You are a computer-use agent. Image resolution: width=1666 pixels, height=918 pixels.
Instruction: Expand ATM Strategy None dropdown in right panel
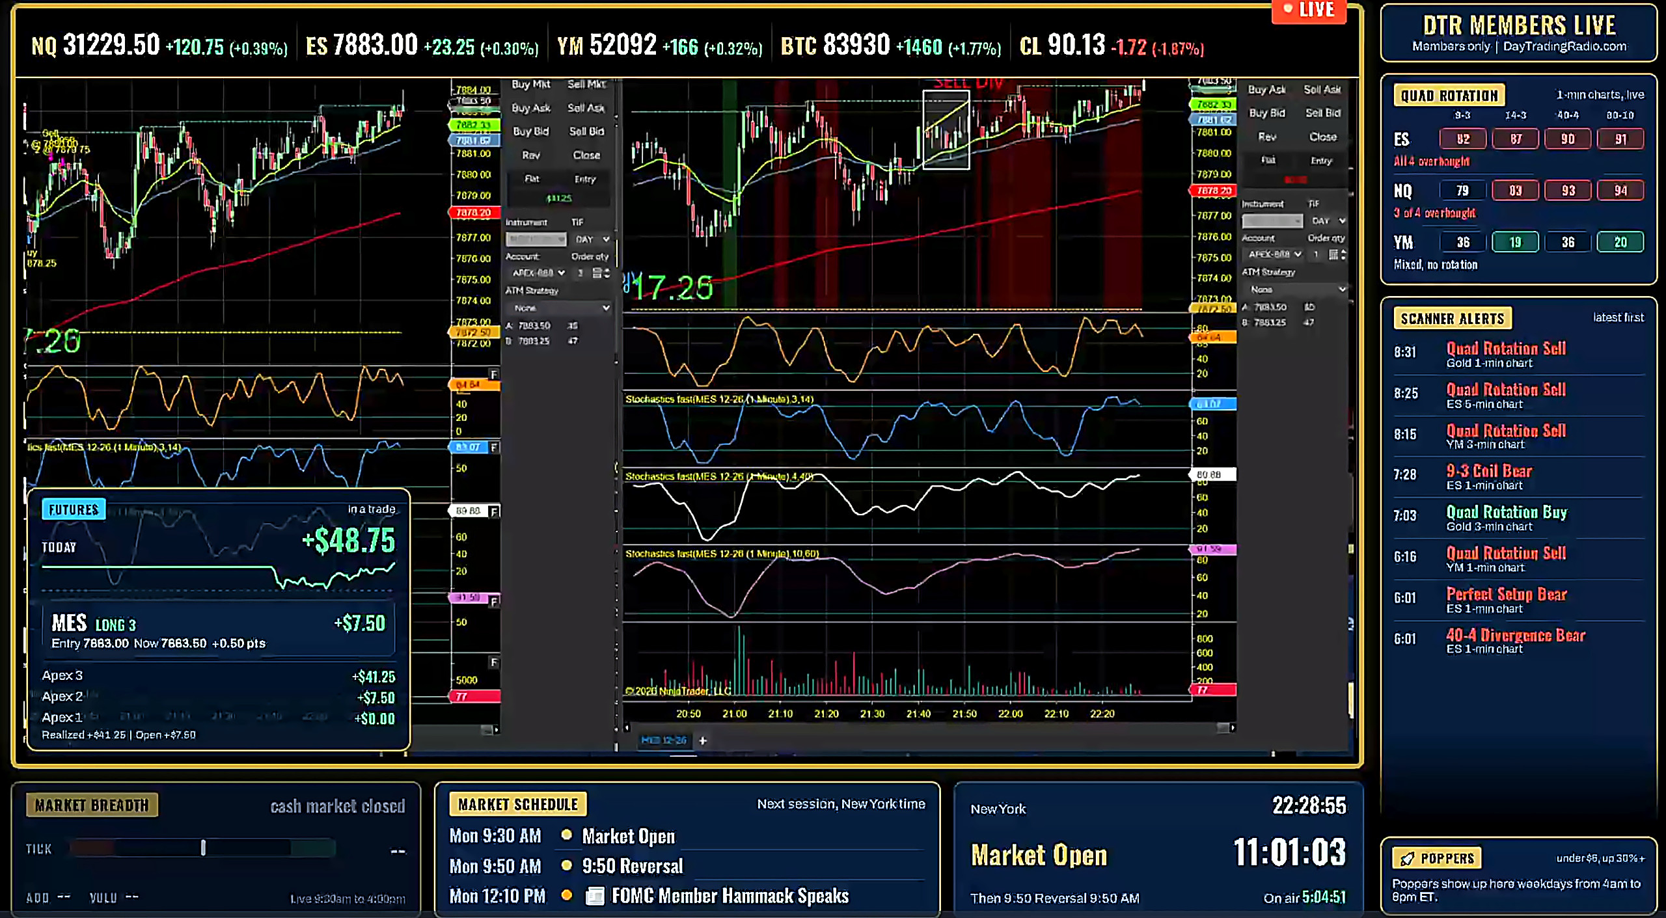(1295, 290)
